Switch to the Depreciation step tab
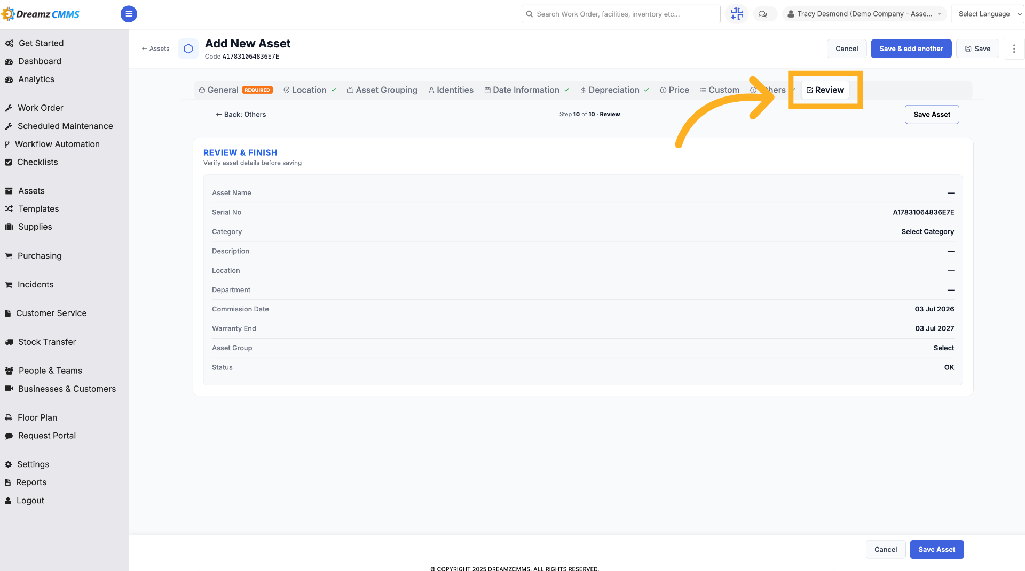1025x571 pixels. 614,90
